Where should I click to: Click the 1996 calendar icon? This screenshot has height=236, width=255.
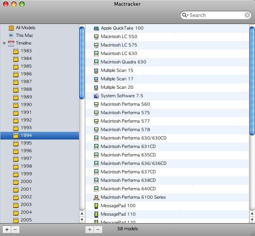16,151
